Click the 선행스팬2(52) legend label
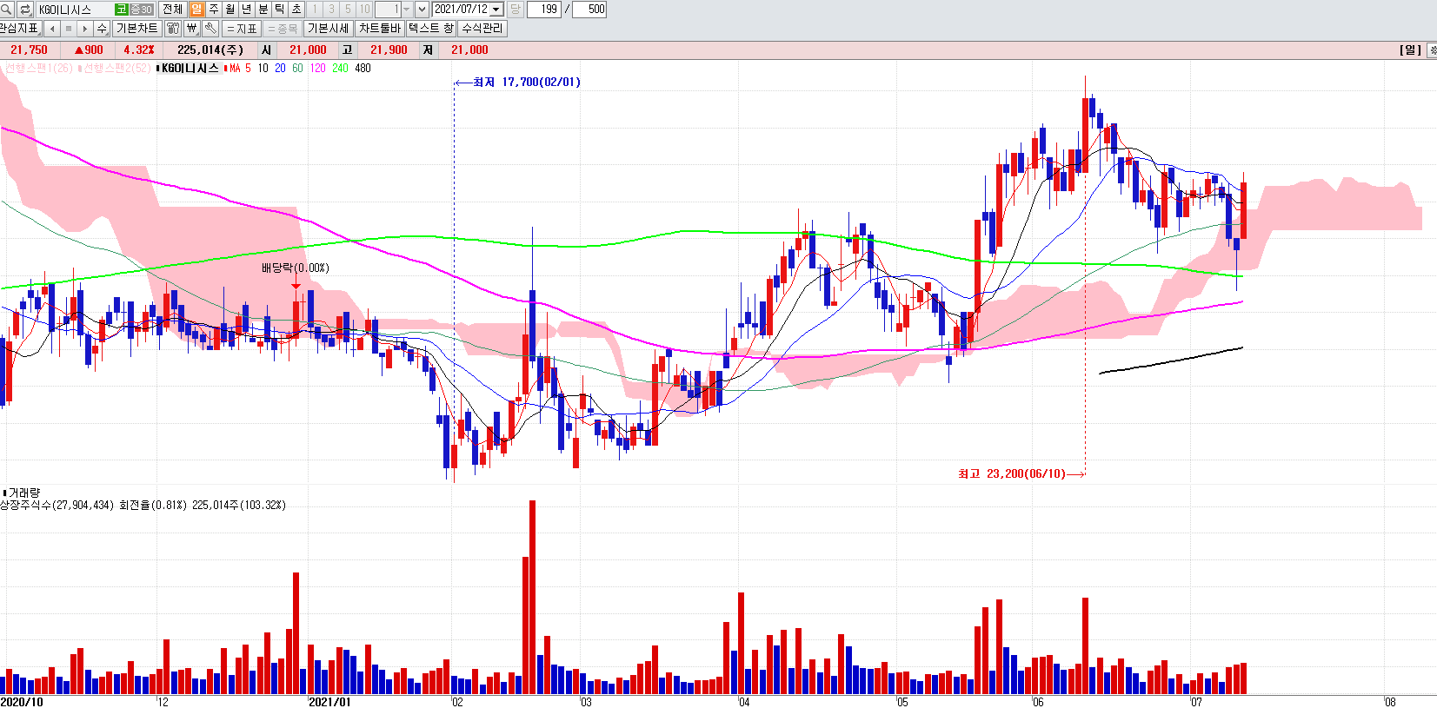Screen dimensions: 1437x708 pyautogui.click(x=117, y=68)
